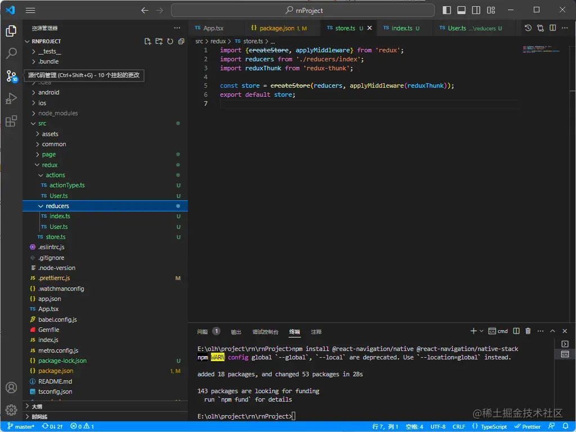
Task: Open tsconfig.json in the file tree
Action: pos(55,391)
